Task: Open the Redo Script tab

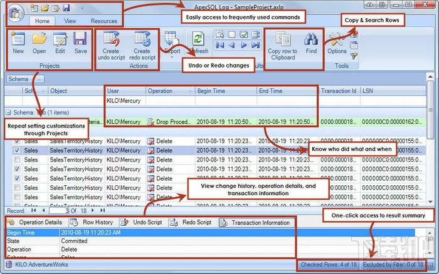Action: [x=192, y=222]
